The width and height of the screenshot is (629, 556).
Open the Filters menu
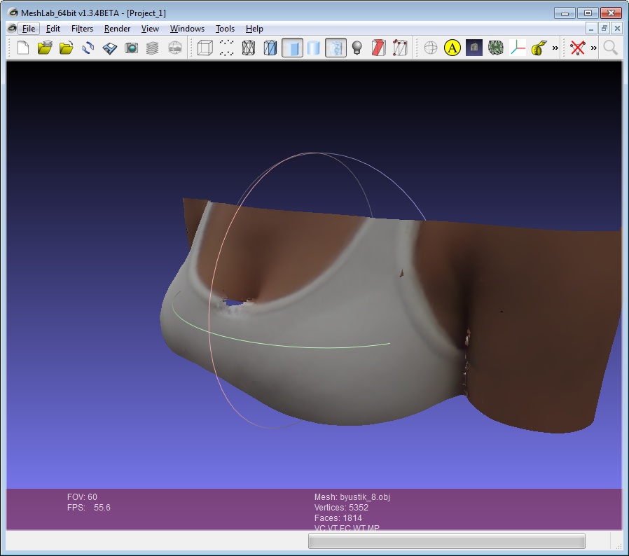coord(82,29)
